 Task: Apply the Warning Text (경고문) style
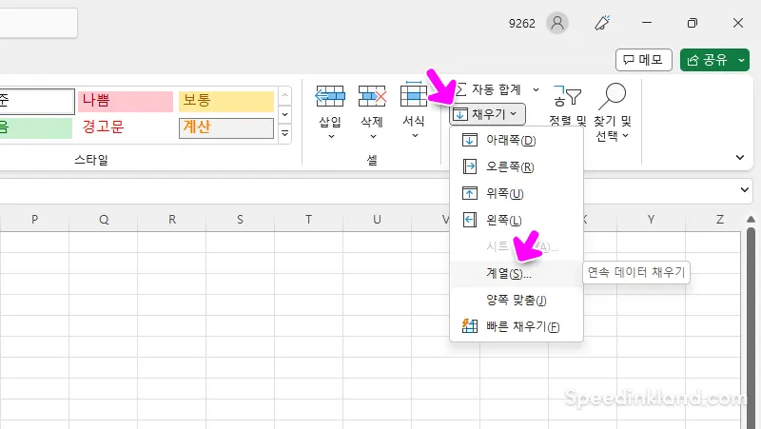[126, 127]
